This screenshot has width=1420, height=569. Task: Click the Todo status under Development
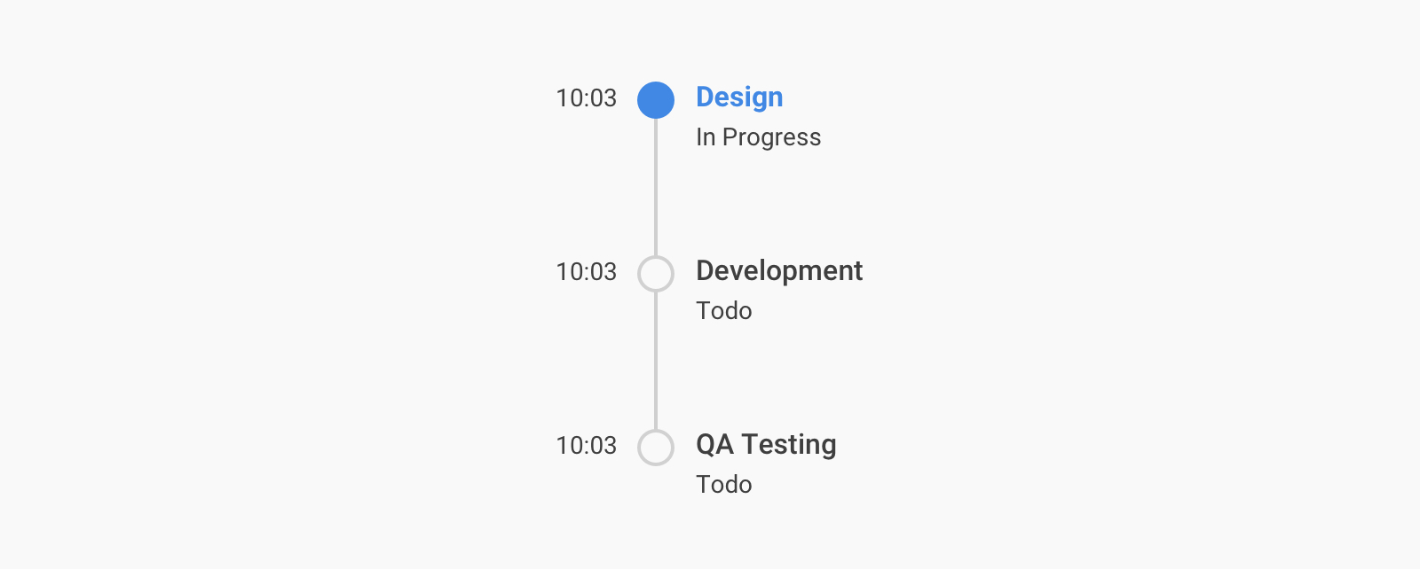tap(723, 311)
